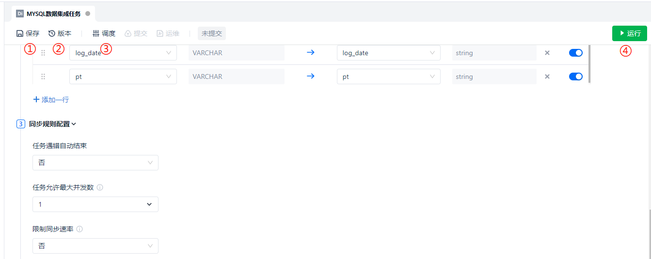Image resolution: width=651 pixels, height=259 pixels.
Task: Toggle off the pt mapping switch
Action: coord(575,76)
